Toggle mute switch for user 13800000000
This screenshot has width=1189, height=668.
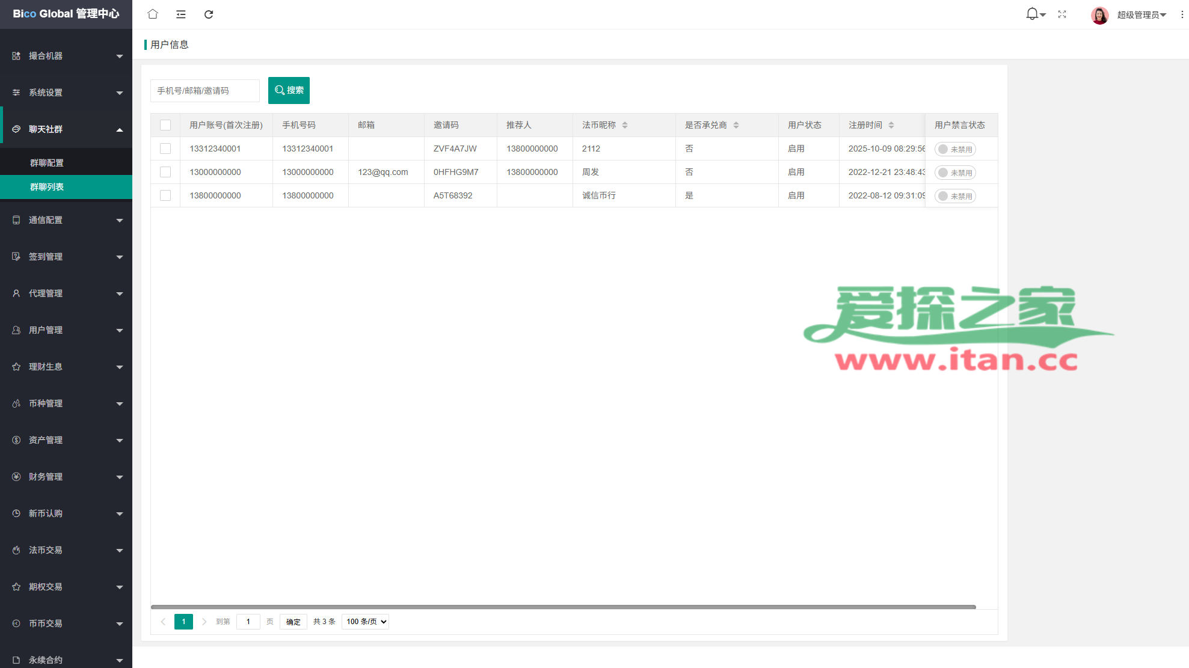955,196
